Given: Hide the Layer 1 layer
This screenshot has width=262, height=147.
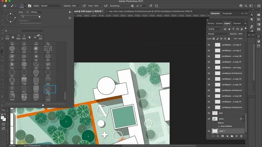Looking at the screenshot, I should tap(209, 131).
